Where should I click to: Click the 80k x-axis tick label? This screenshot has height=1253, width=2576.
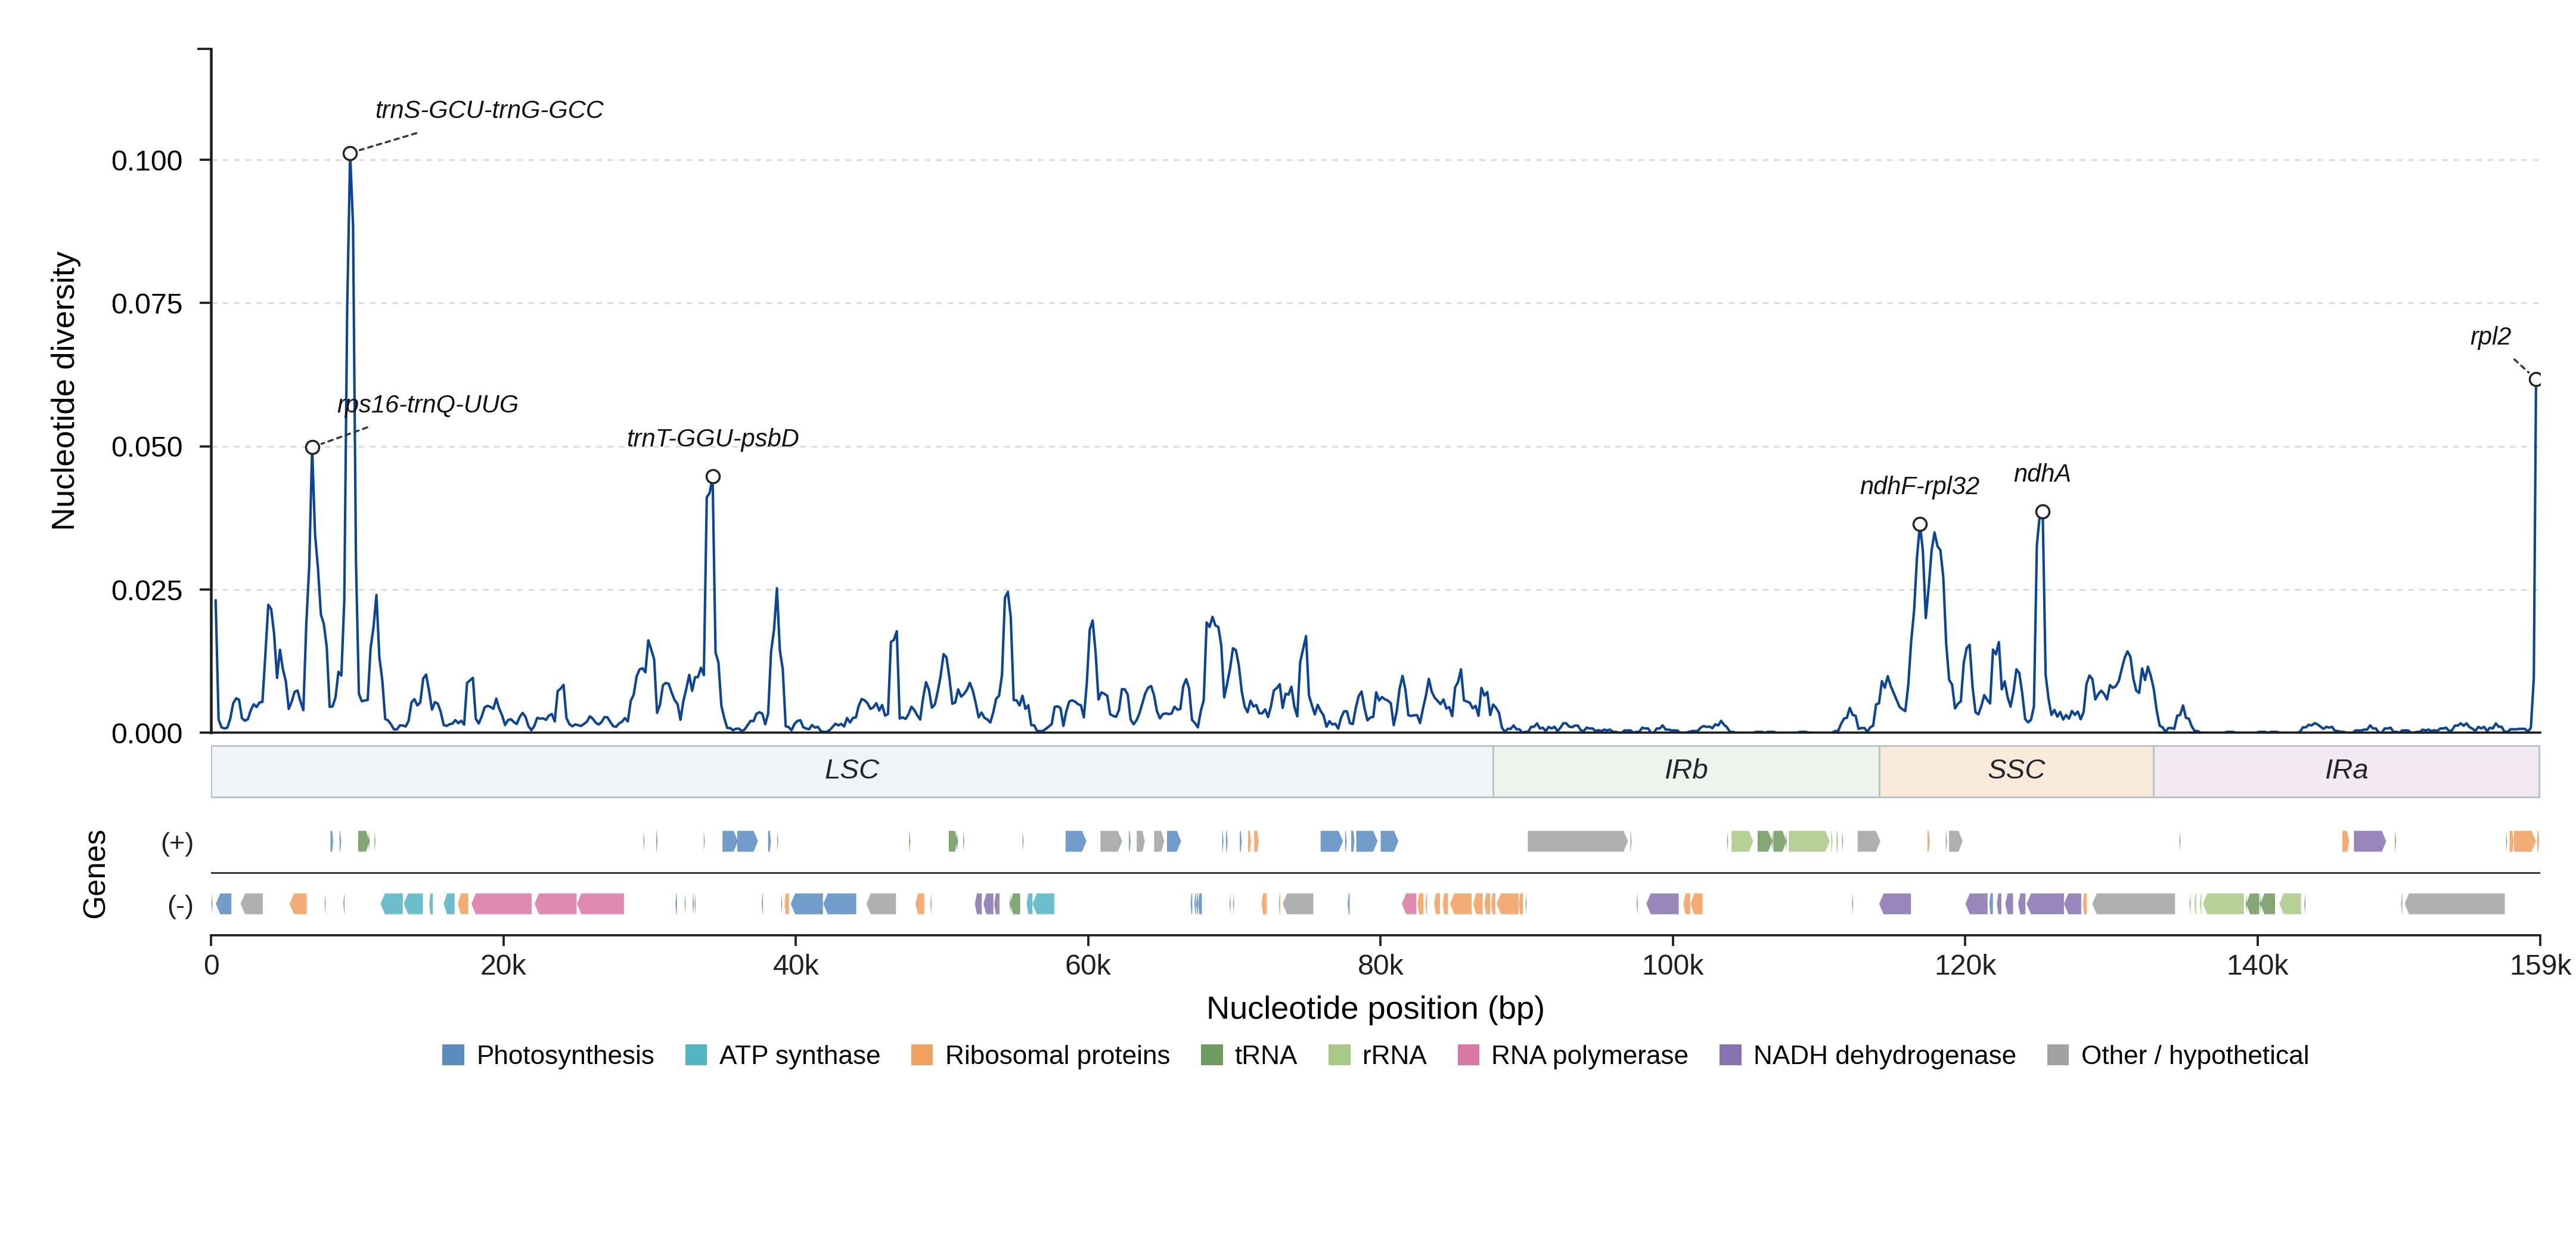click(x=1380, y=966)
